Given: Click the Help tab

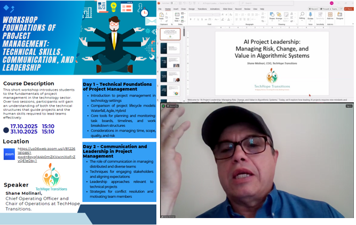Looking at the screenshot, I should pyautogui.click(x=262, y=9).
